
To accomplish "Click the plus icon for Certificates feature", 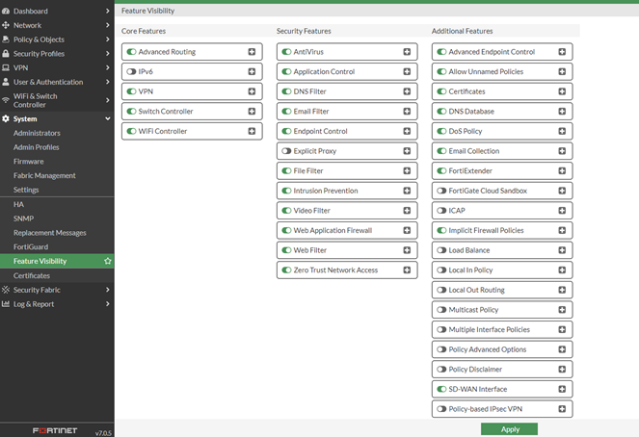I will (563, 91).
